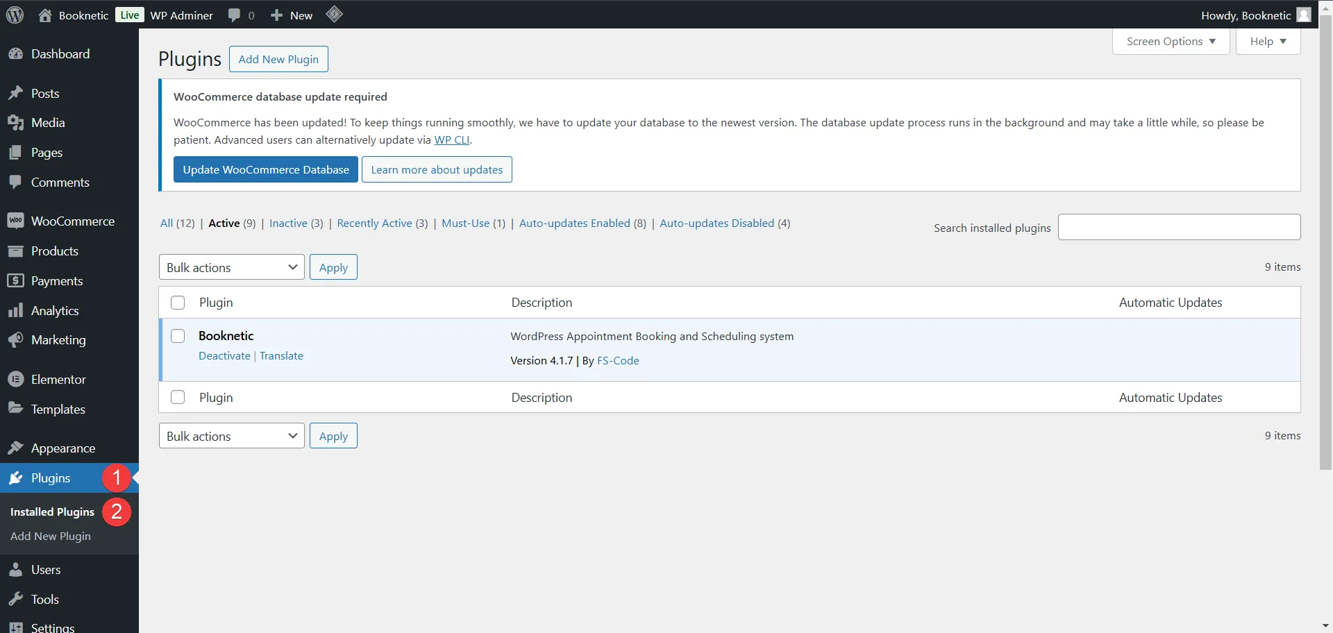Viewport: 1333px width, 633px height.
Task: Click the Appearance paintbrush icon
Action: tap(15, 448)
